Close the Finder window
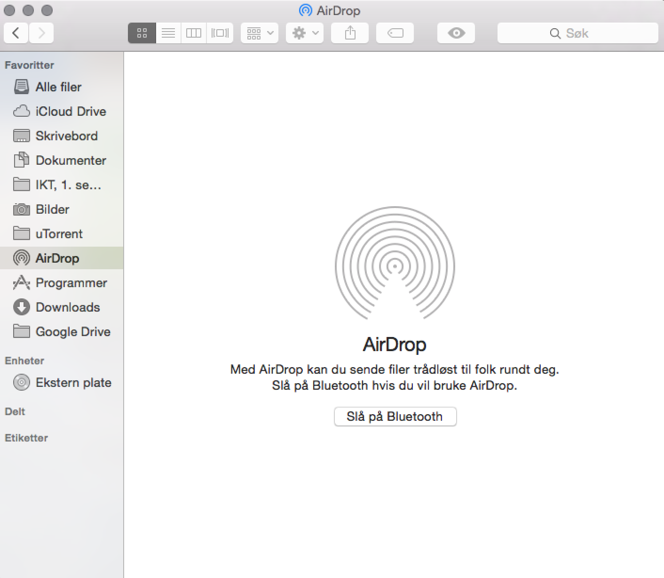 tap(10, 10)
